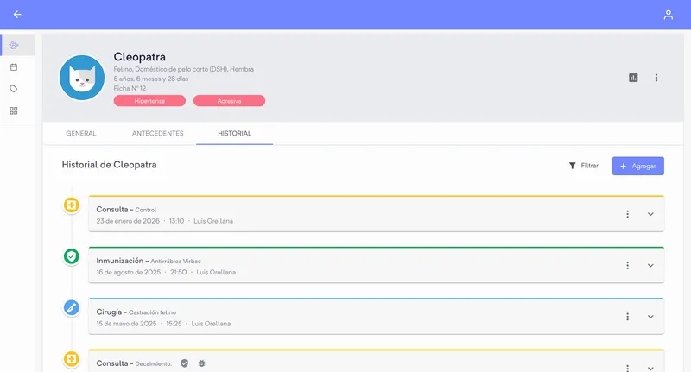
Task: Switch to the ANTECEDENTES tab
Action: pos(158,134)
